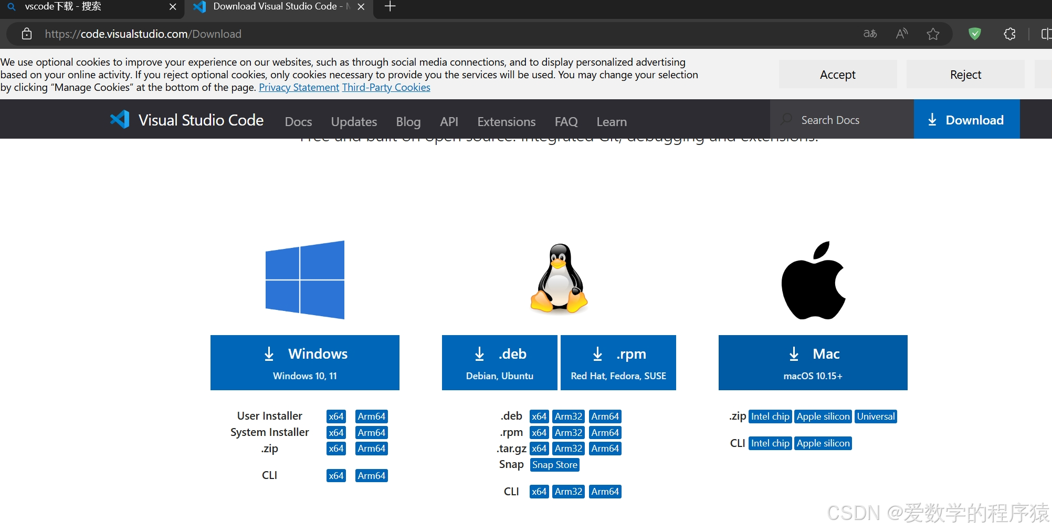Select Windows .zip x64 download
The image size is (1052, 531).
[336, 449]
